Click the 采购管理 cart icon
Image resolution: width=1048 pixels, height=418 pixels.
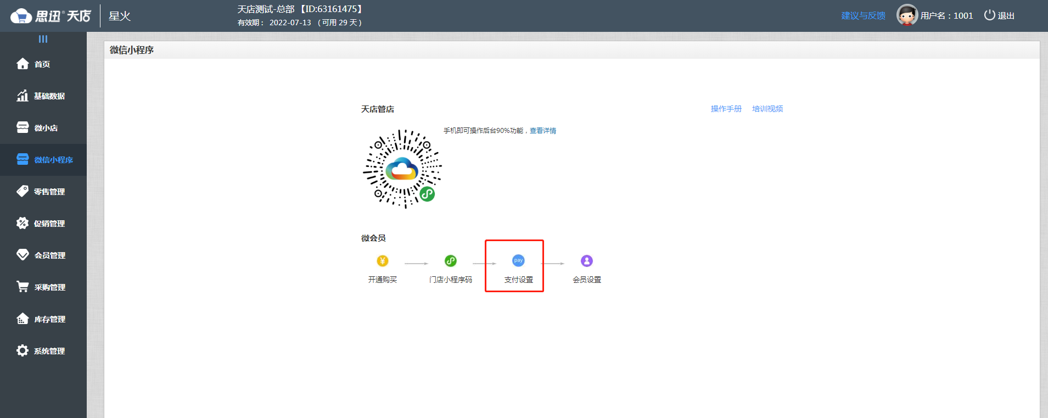(x=23, y=287)
